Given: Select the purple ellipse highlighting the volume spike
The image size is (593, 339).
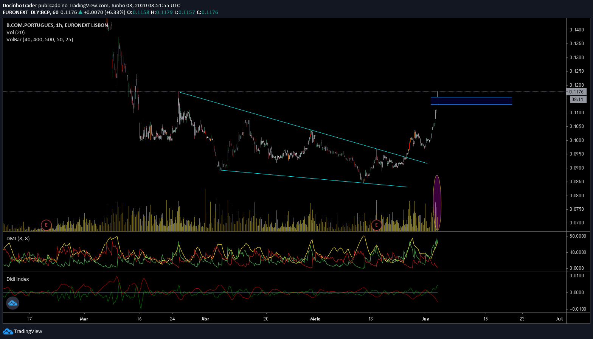Looking at the screenshot, I should 437,202.
